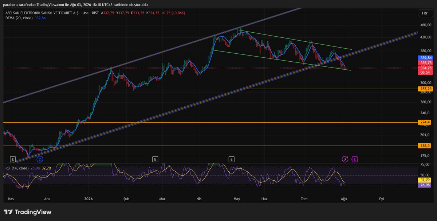Click the 380,00 price scale label

(426, 51)
